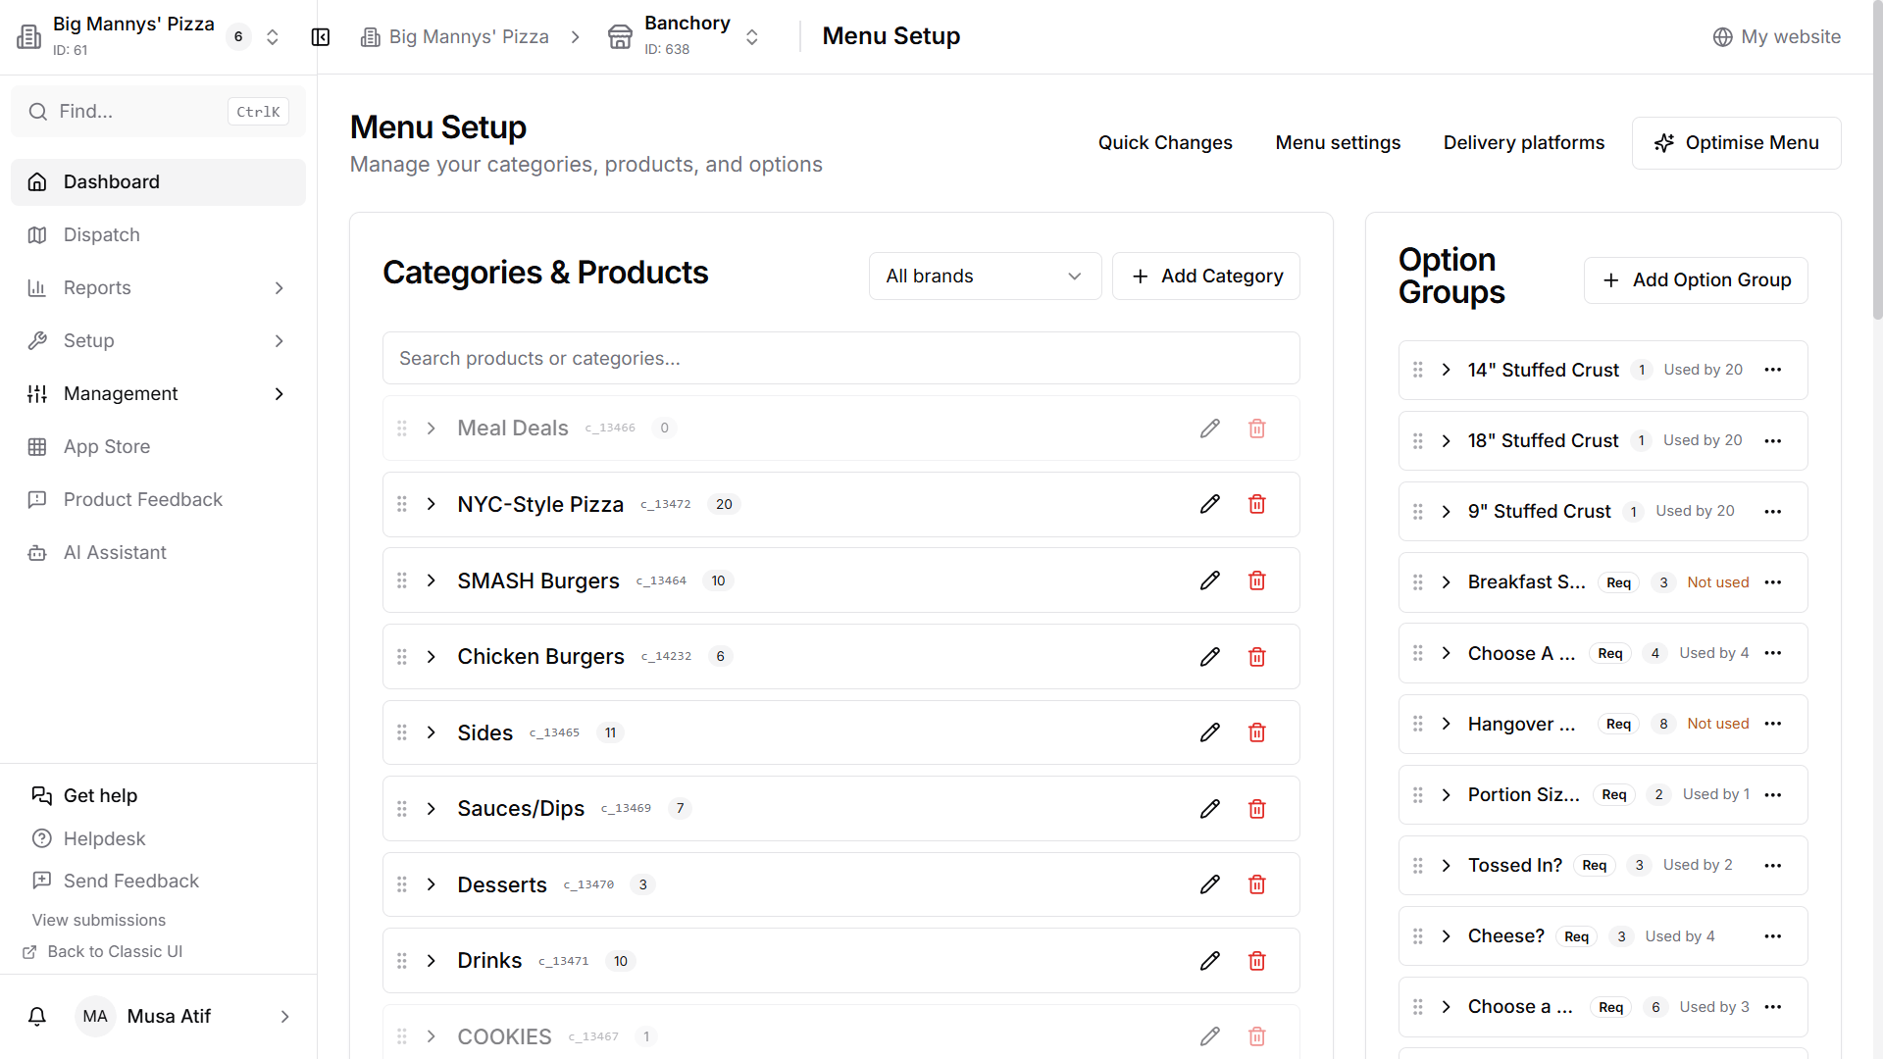Edit the Drinks category
This screenshot has height=1059, width=1883.
(1210, 961)
